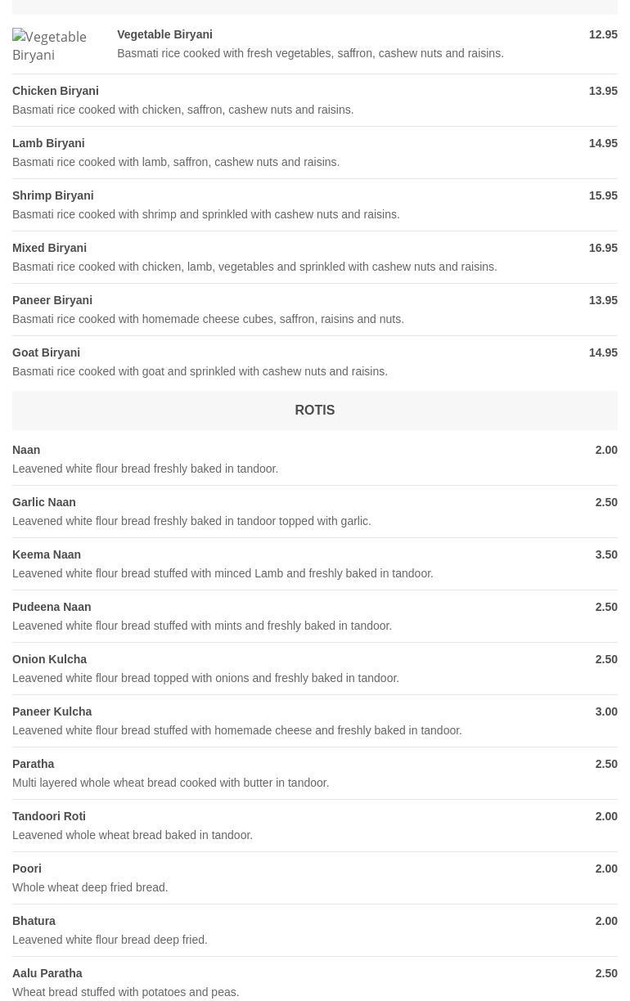The image size is (630, 1001).
Task: Choose the Poori menu item
Action: pos(27,869)
